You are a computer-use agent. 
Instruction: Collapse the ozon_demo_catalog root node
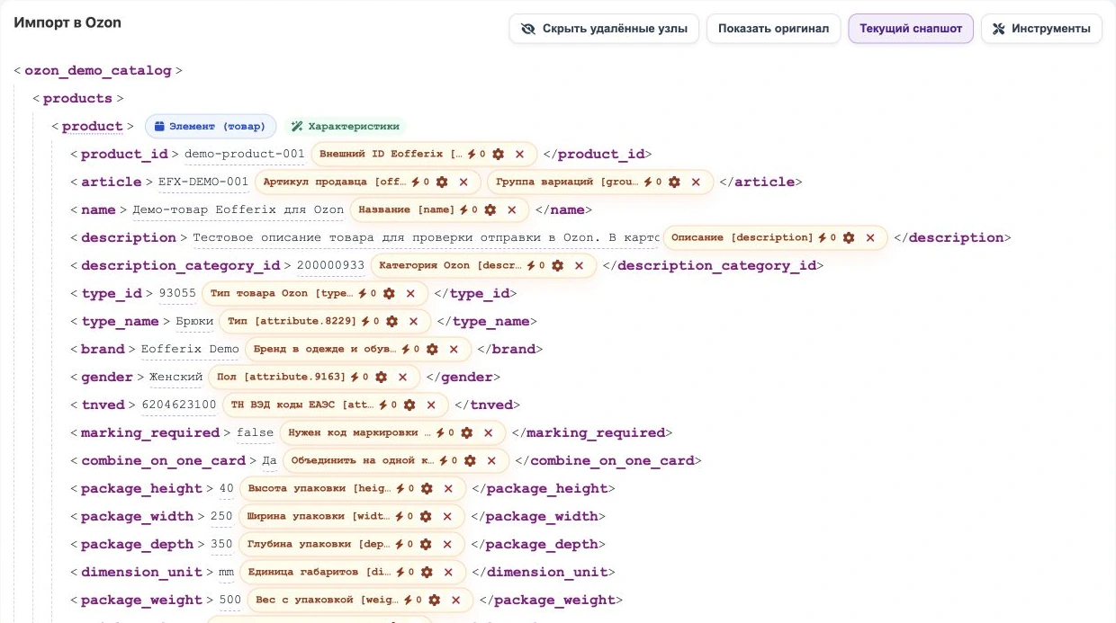pos(97,70)
